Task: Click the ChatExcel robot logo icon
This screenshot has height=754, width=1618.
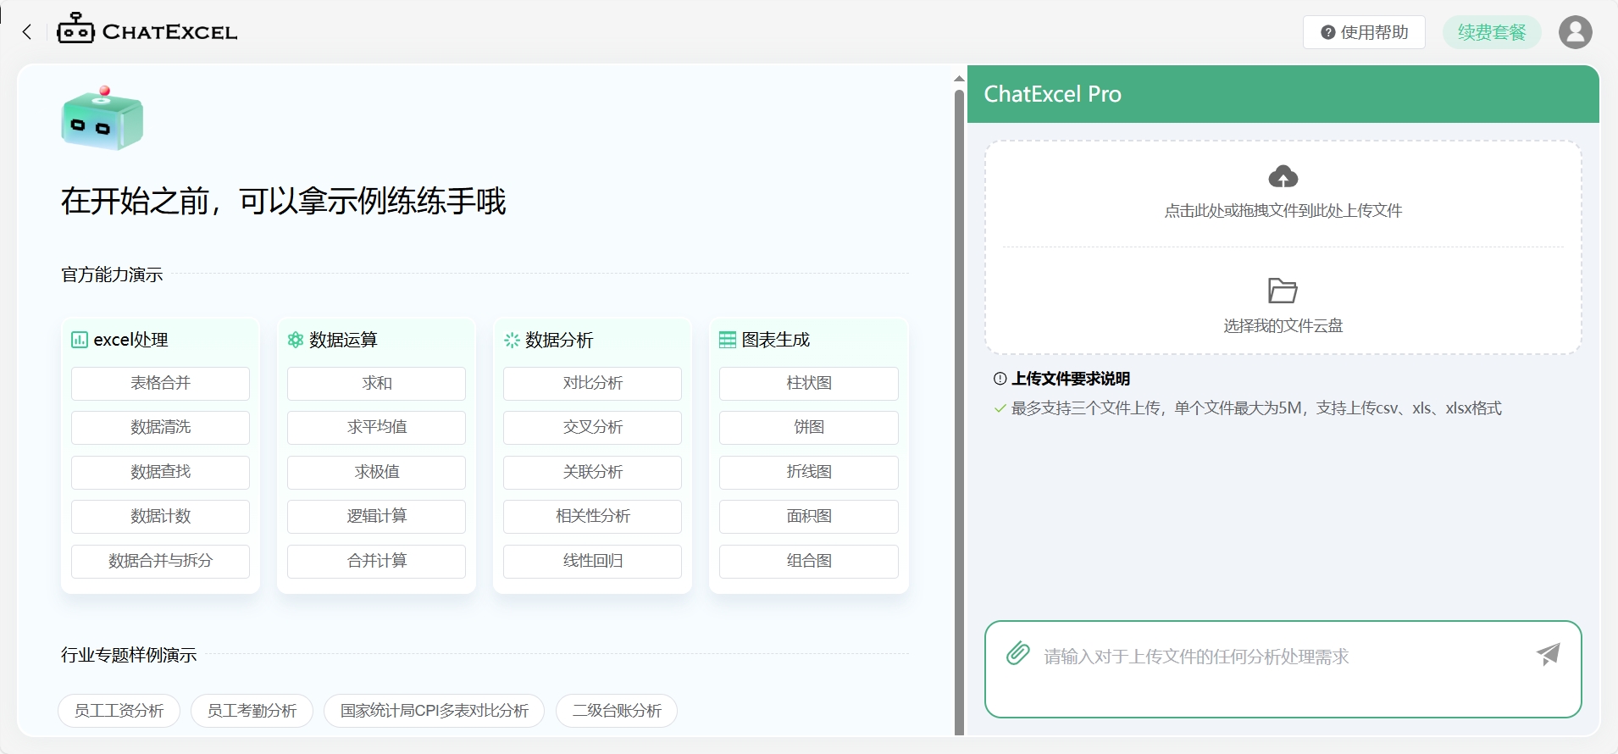Action: point(75,28)
